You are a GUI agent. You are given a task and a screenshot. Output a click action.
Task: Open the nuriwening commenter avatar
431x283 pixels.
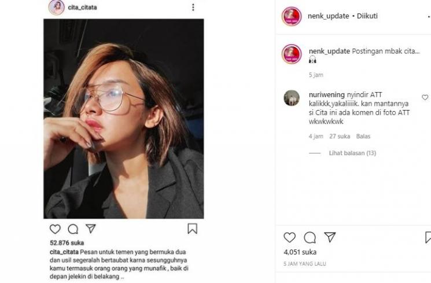[x=292, y=98]
